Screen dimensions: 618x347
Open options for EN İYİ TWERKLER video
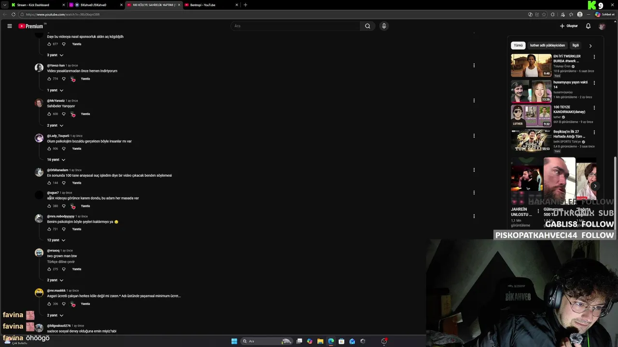594,57
